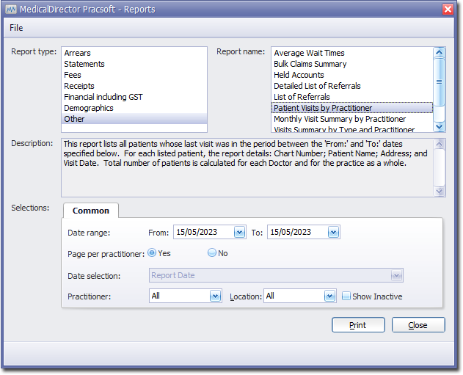This screenshot has width=463, height=375.
Task: Select No for Page per practitioner
Action: 212,252
